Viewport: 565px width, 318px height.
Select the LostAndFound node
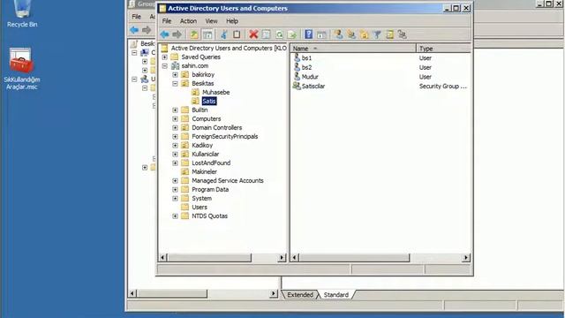click(211, 163)
